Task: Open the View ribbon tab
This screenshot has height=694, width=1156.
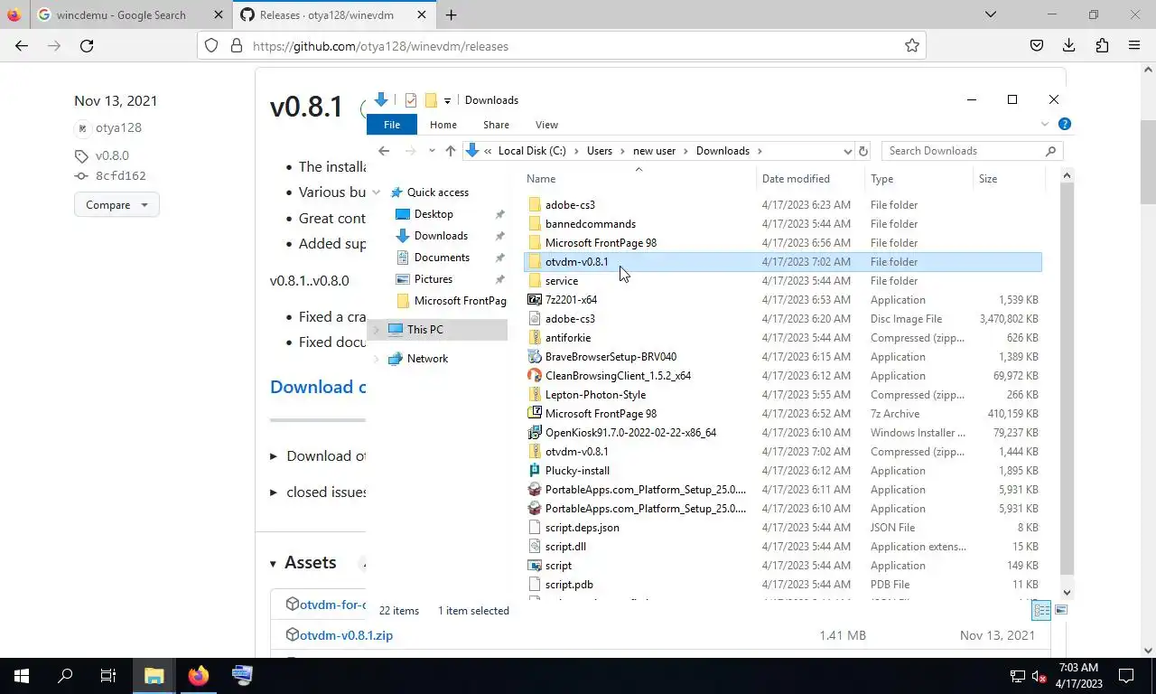Action: (x=546, y=125)
